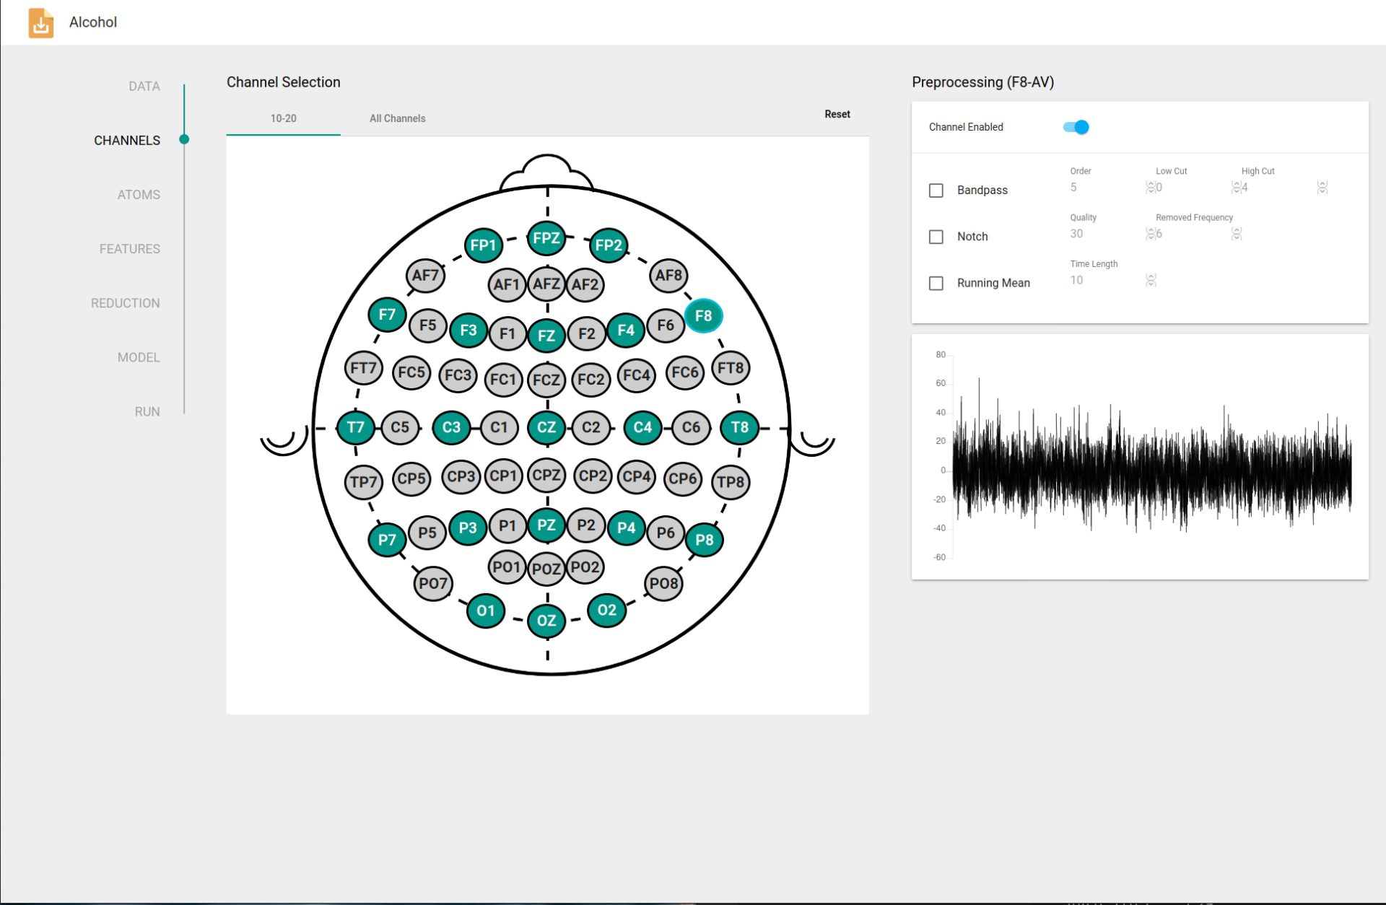The height and width of the screenshot is (905, 1386).
Task: Click the download/export icon next to Alcohol
Action: pyautogui.click(x=40, y=23)
